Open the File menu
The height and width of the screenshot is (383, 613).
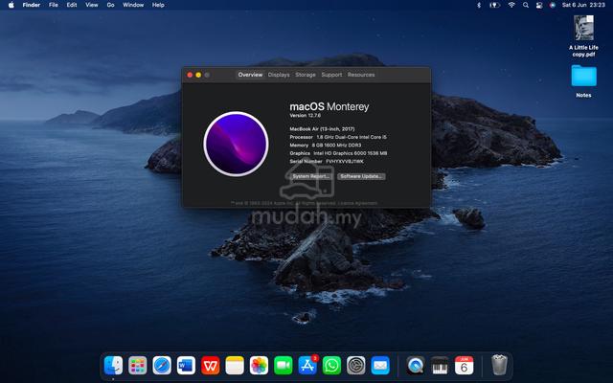54,5
